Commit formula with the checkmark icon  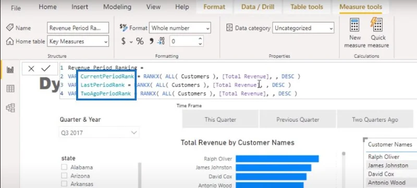click(x=46, y=68)
